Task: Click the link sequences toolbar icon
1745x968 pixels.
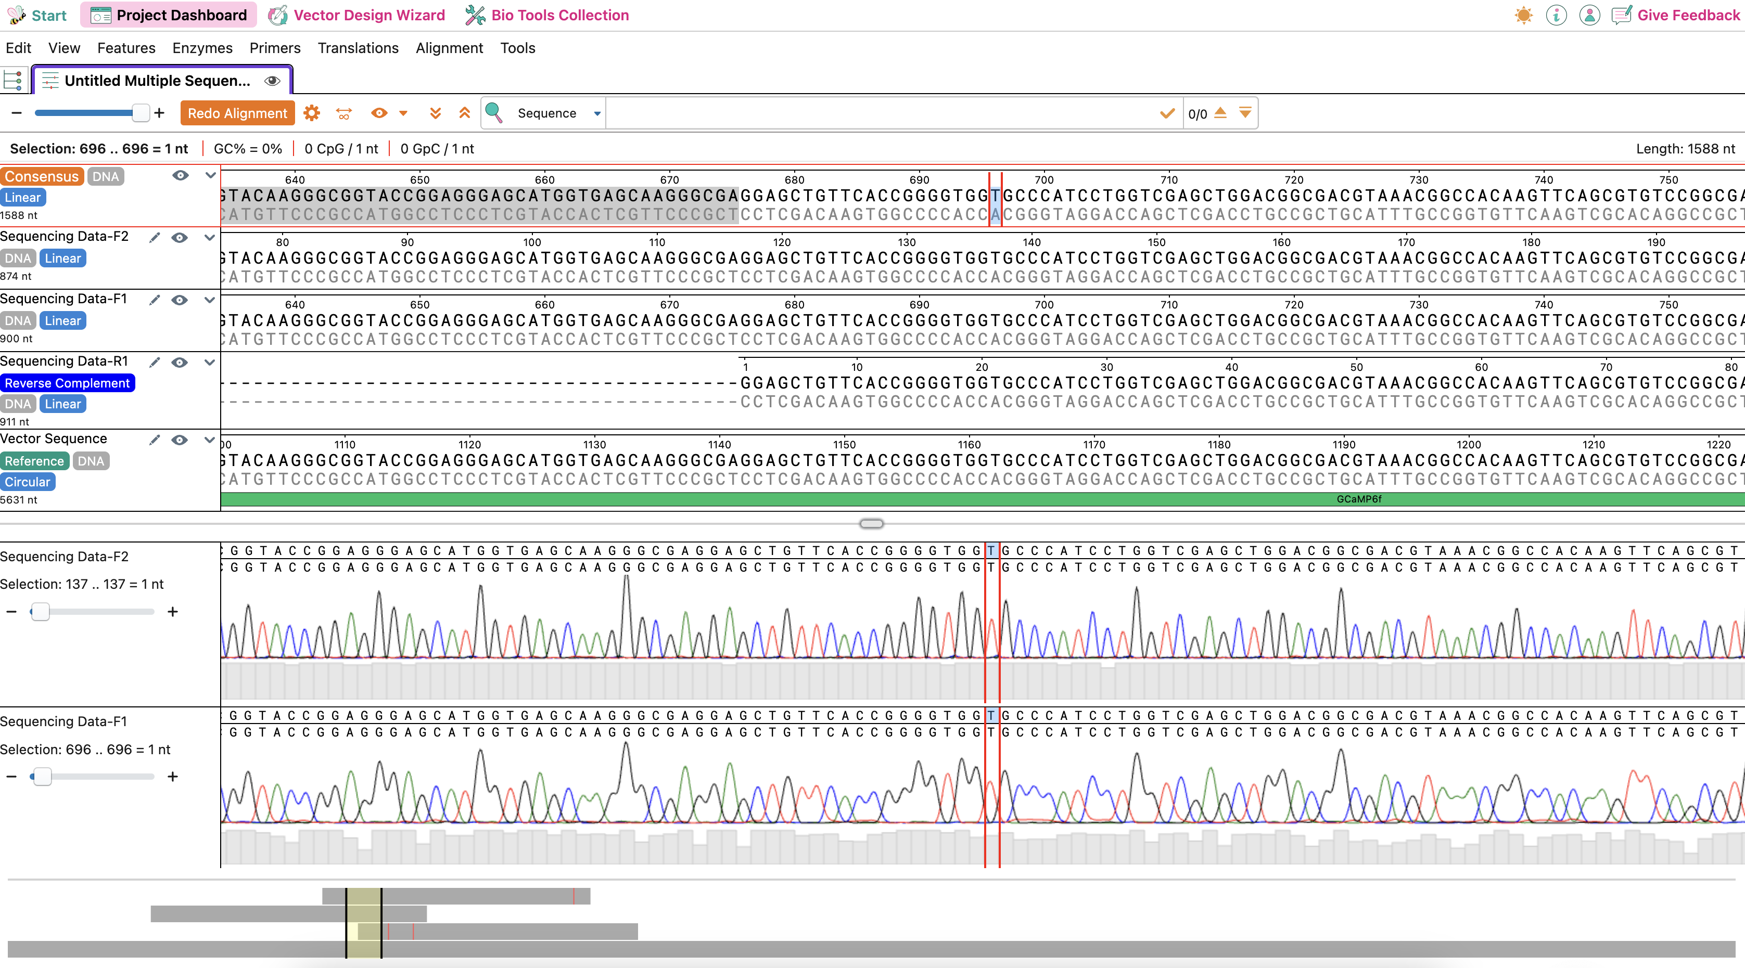Action: coord(344,113)
